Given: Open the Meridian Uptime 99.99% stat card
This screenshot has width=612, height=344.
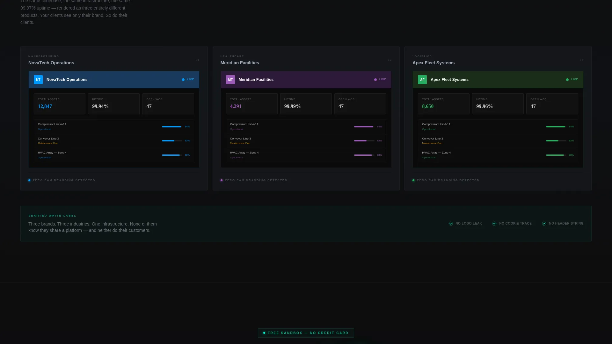Looking at the screenshot, I should pyautogui.click(x=306, y=104).
